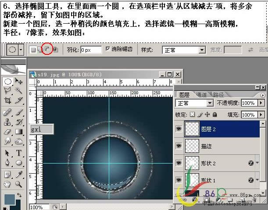The width and height of the screenshot is (268, 210).
Task: Switch to the 路径 paths tab
Action: 218,94
